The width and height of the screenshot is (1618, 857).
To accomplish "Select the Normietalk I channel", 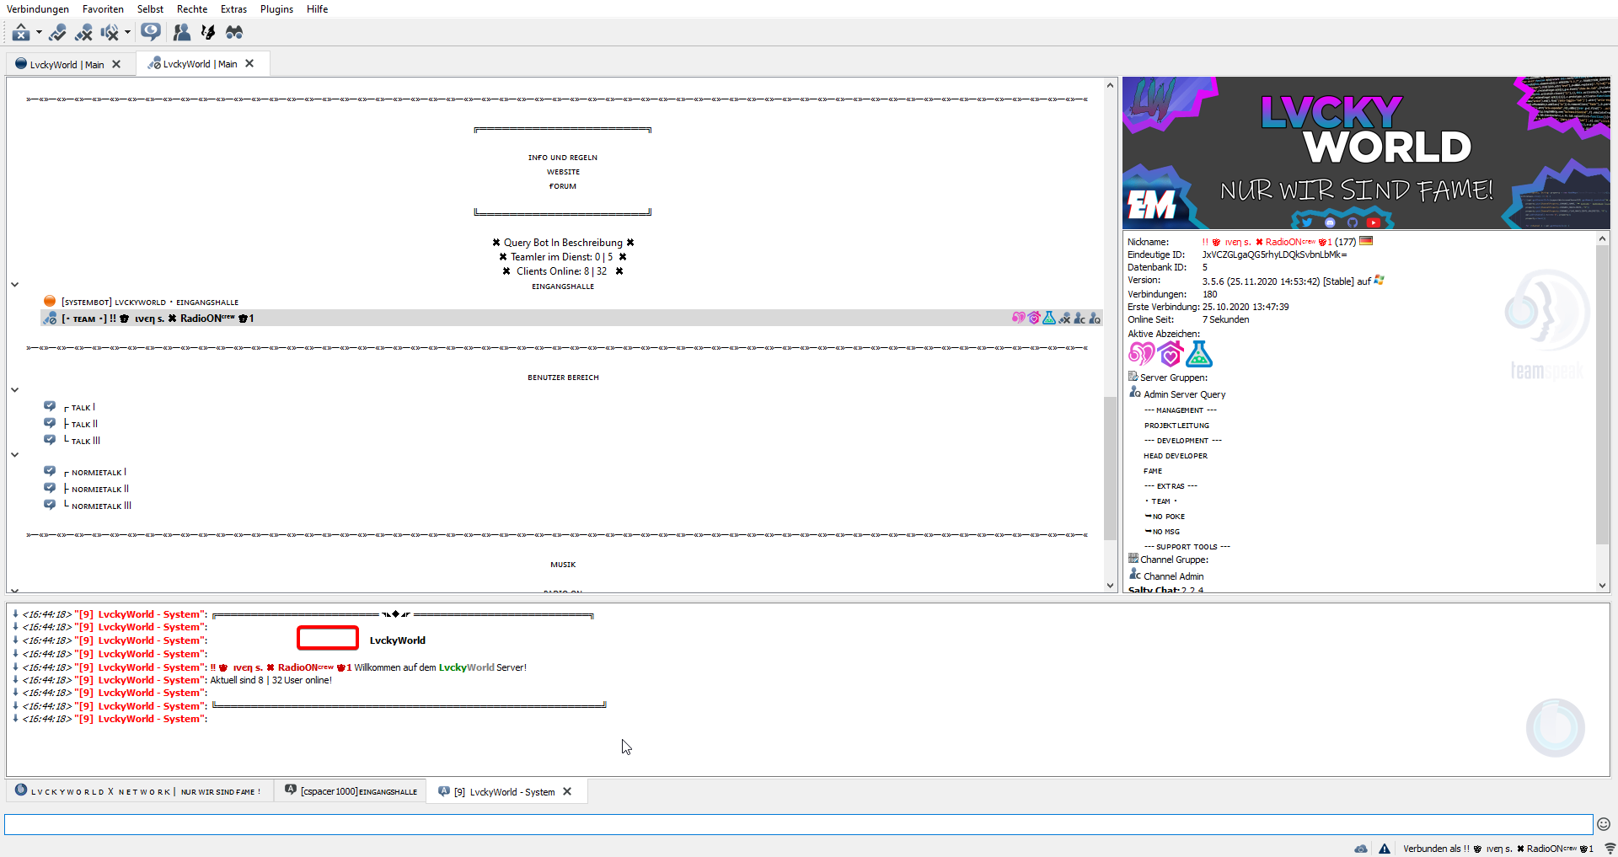I will (98, 473).
